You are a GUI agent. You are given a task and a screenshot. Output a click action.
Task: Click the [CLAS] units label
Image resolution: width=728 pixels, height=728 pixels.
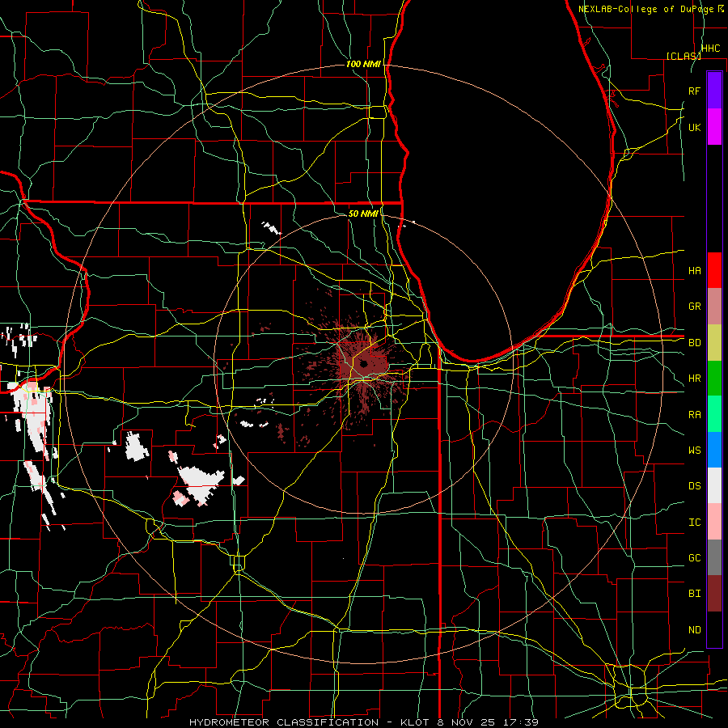[x=684, y=56]
